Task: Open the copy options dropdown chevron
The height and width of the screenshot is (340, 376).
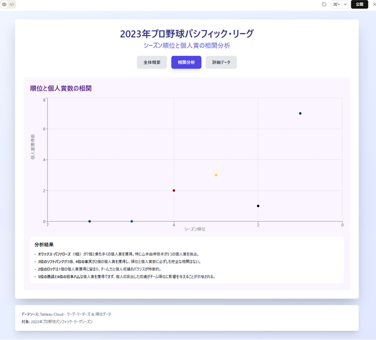Action: click(x=346, y=5)
